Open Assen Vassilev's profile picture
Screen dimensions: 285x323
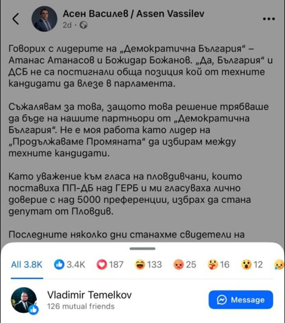(44, 19)
